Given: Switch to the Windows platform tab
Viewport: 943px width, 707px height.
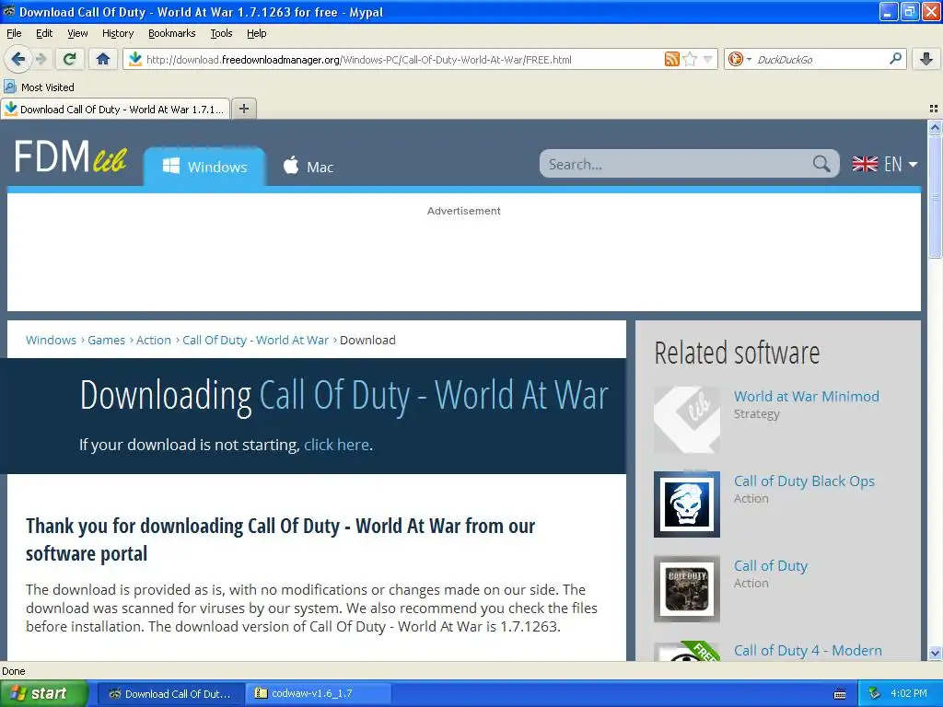Looking at the screenshot, I should (204, 166).
